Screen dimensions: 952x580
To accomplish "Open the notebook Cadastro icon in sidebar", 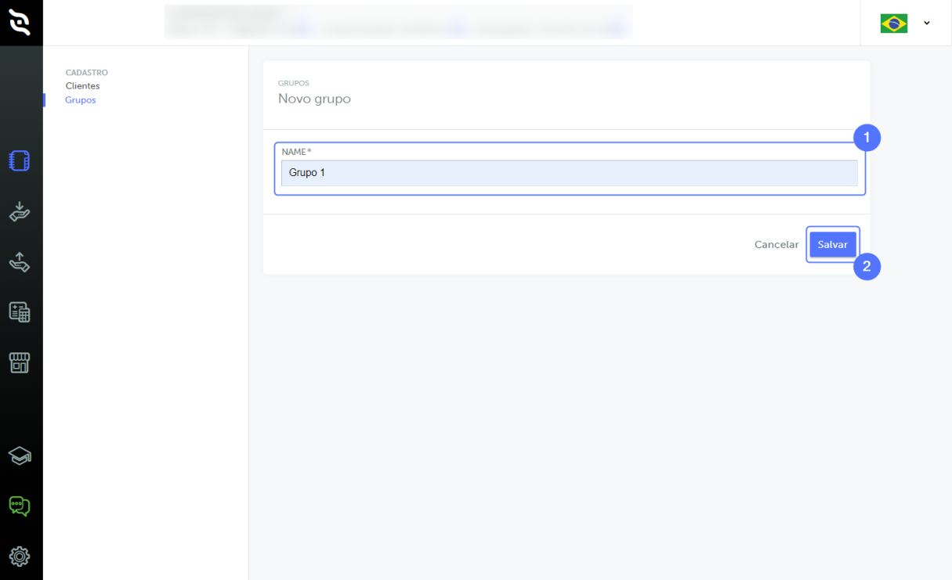I will coord(20,161).
